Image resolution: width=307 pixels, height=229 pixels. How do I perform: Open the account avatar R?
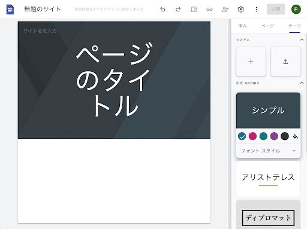click(296, 9)
